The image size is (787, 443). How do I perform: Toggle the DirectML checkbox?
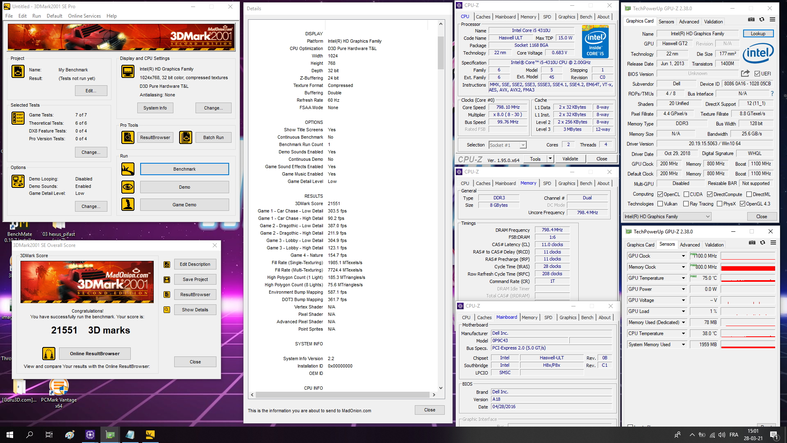[x=749, y=194]
